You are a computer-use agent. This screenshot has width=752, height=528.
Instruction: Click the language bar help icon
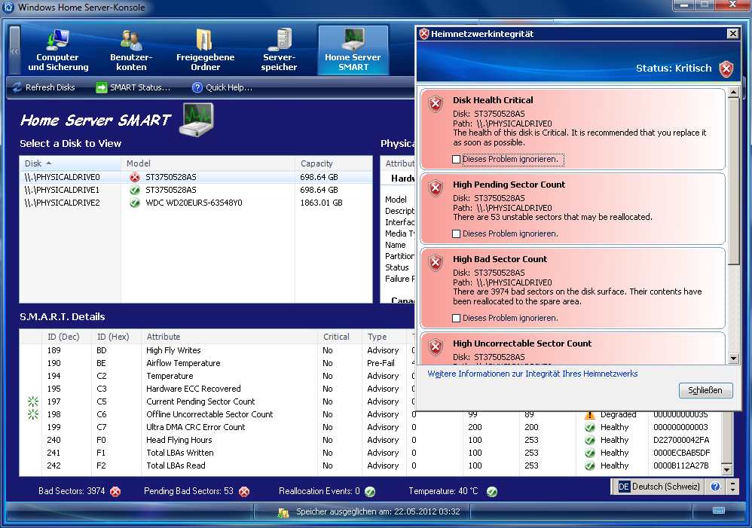tap(715, 487)
